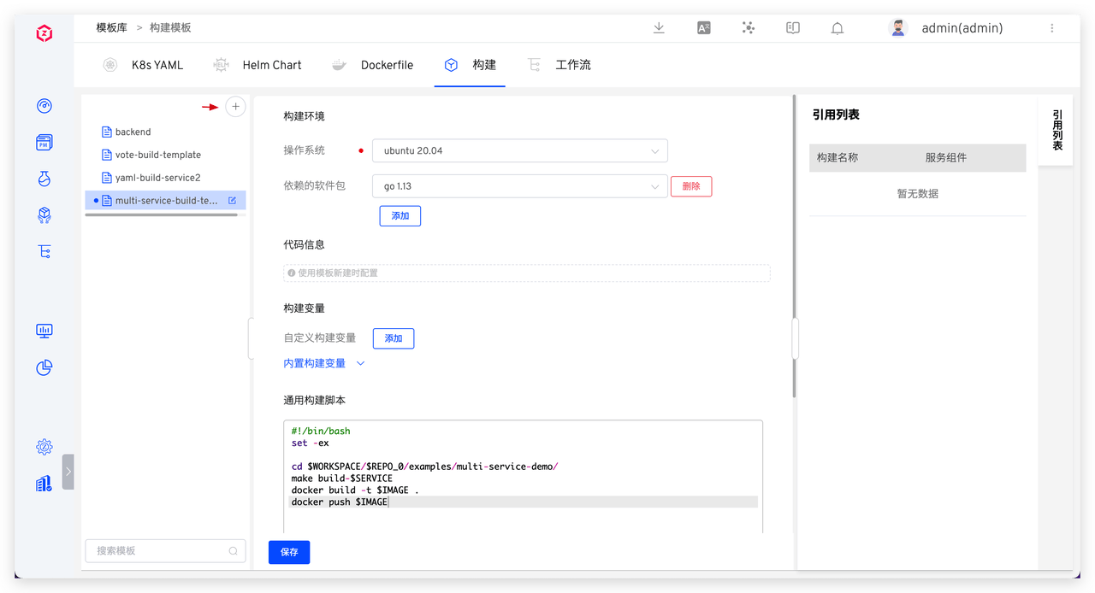Screen dimensions: 1095x593
Task: Click the plus icon to add template
Action: pos(235,107)
